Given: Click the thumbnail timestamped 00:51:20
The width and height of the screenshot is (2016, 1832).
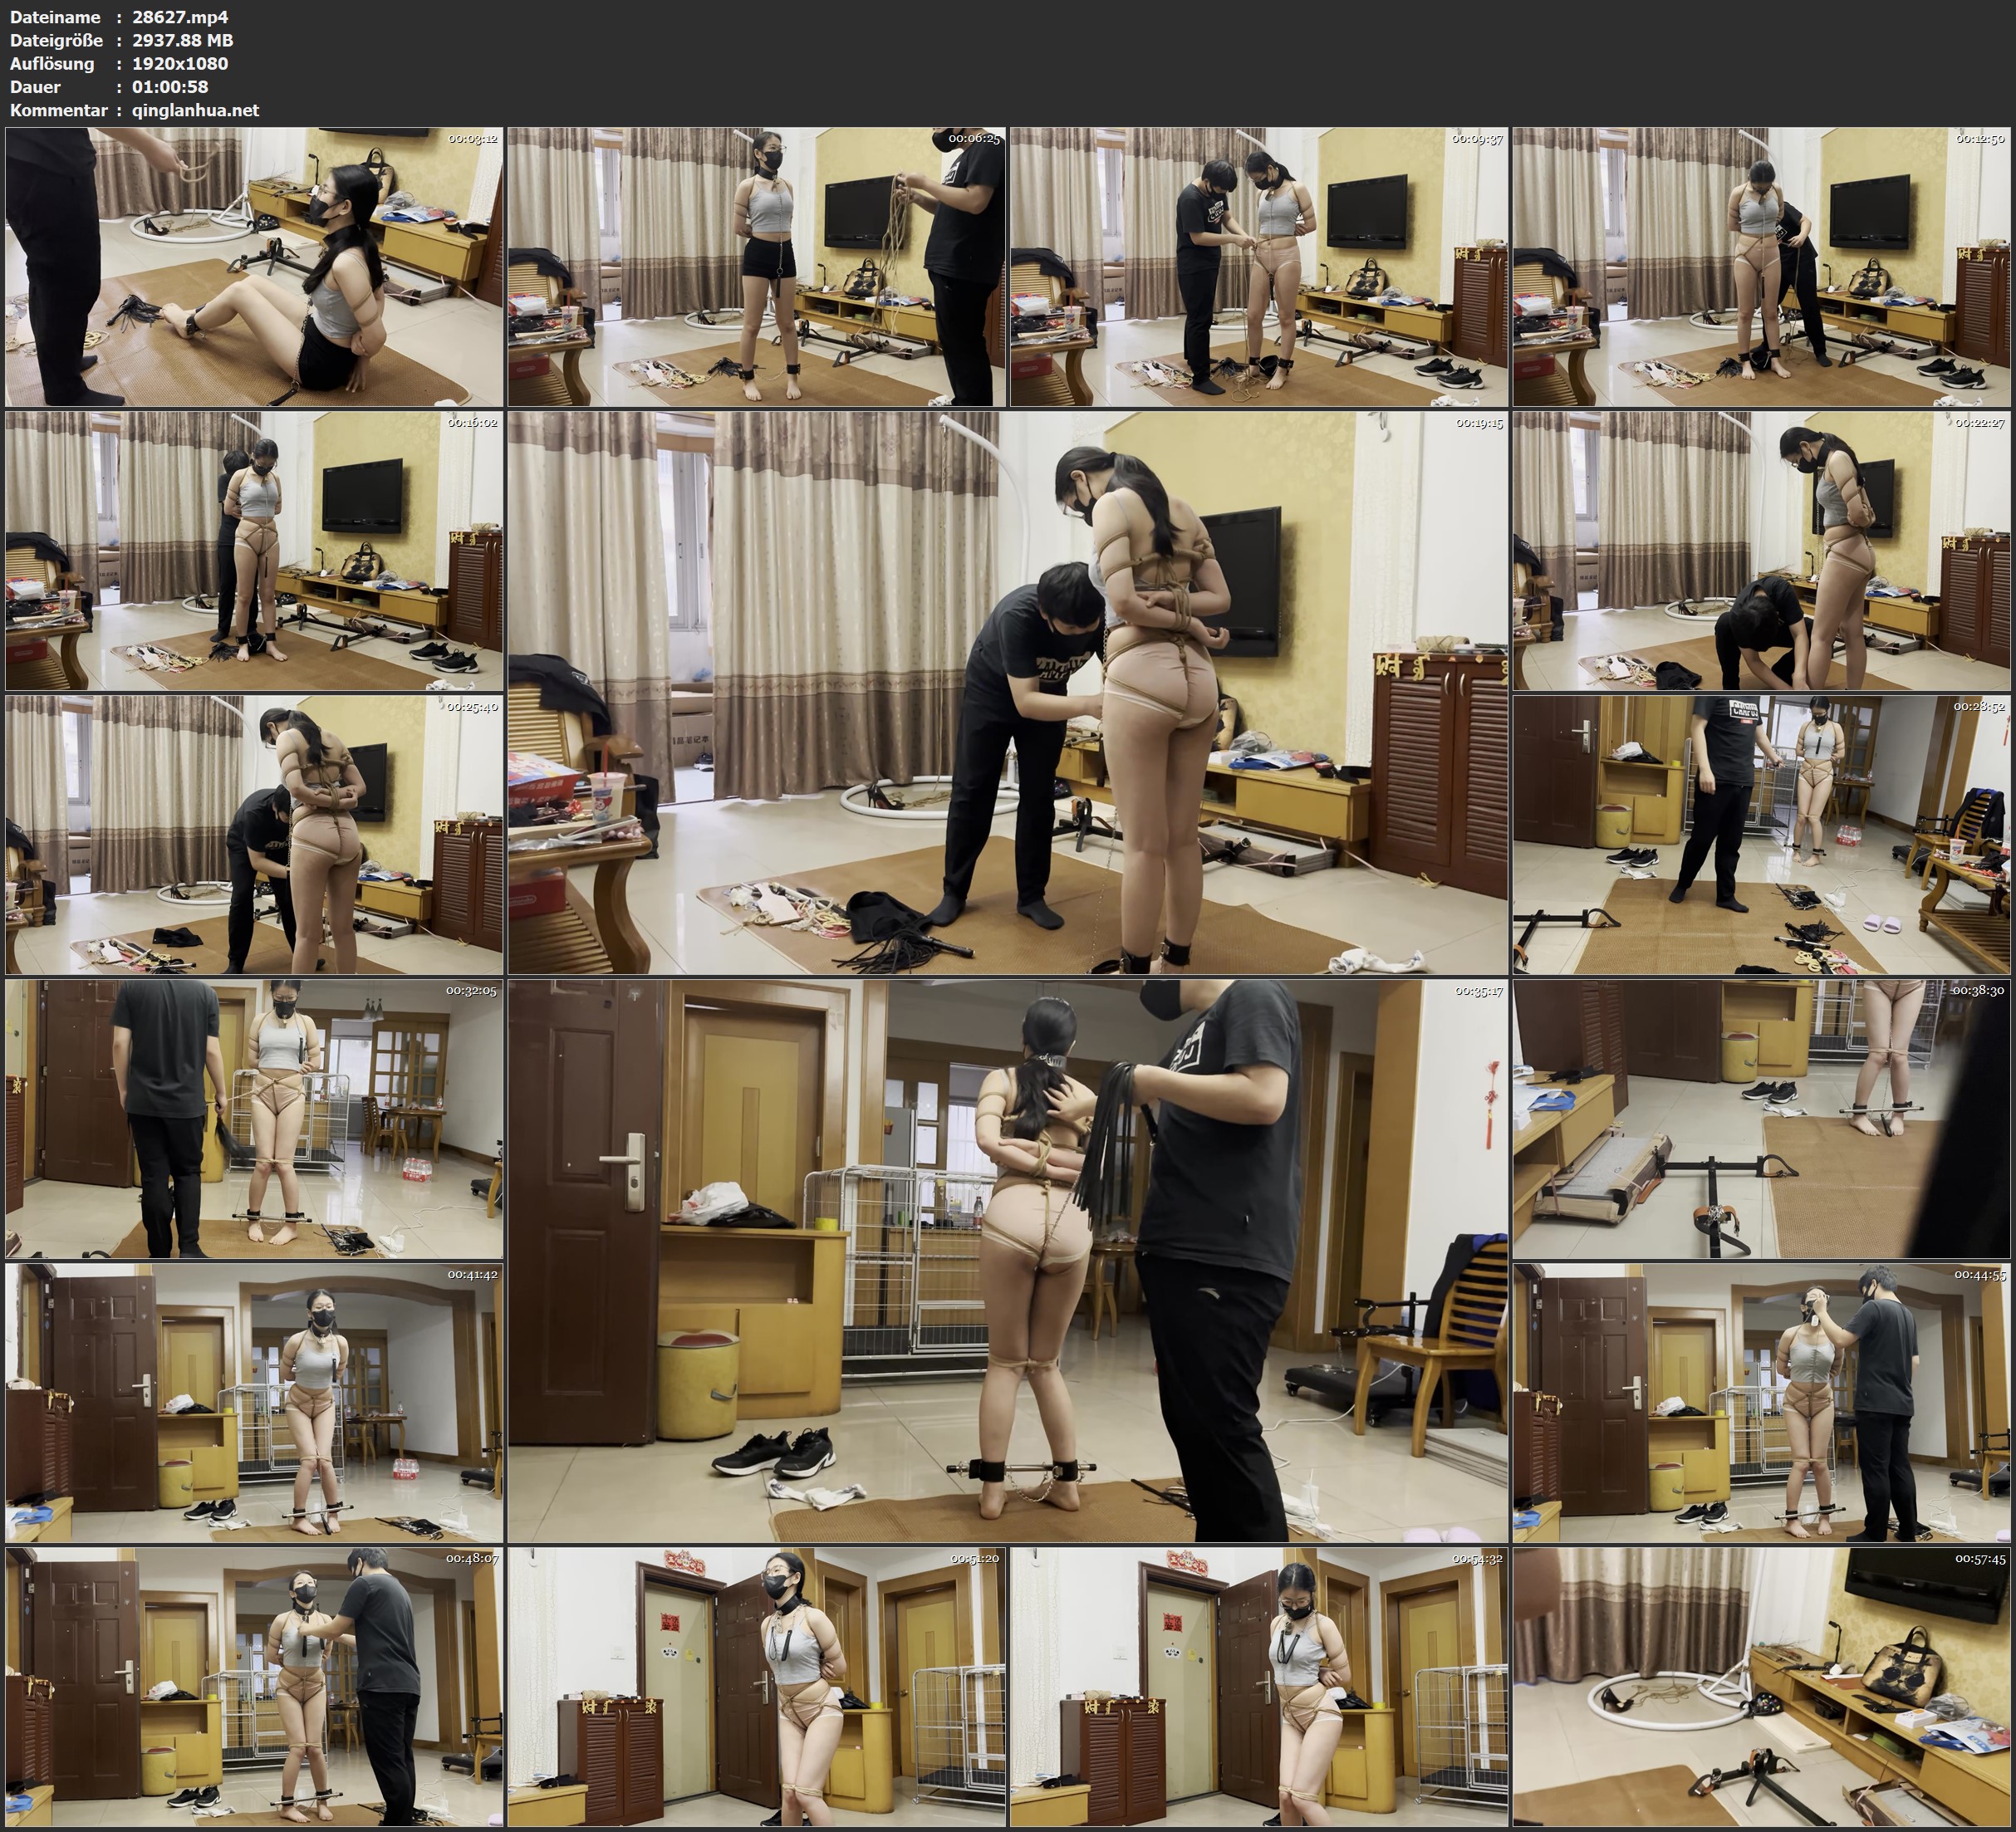Looking at the screenshot, I should click(756, 1686).
